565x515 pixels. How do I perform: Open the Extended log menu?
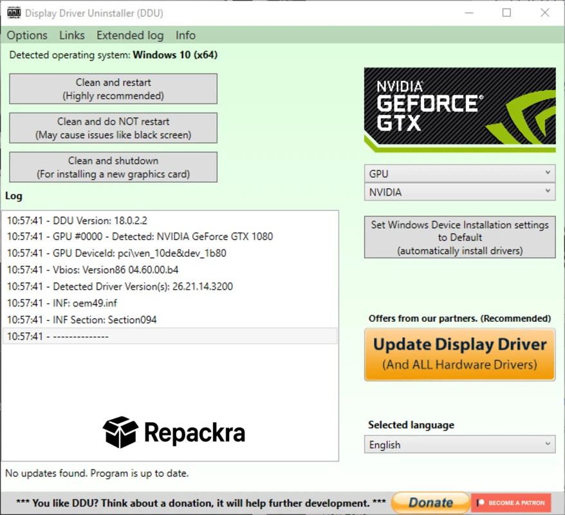[130, 35]
